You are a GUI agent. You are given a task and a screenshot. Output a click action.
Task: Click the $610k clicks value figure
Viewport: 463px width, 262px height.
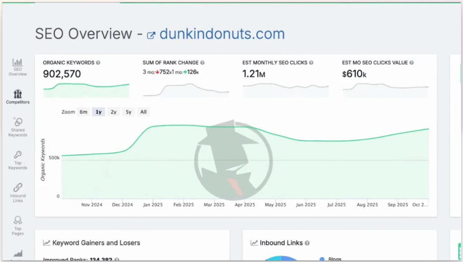click(354, 74)
